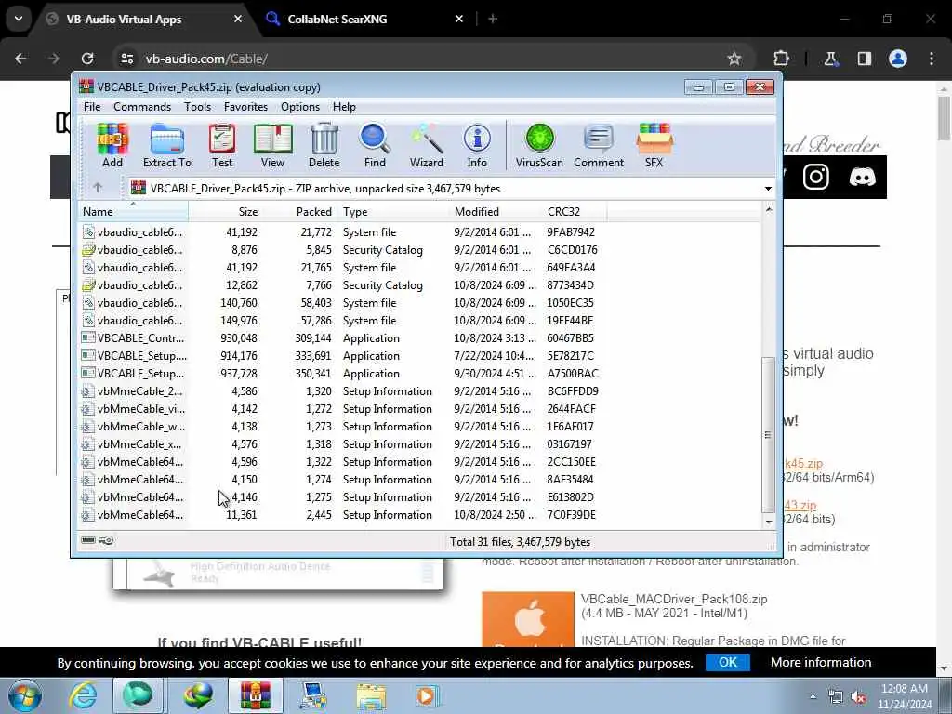Click the WinRAR vertical scrollbar thumb
The width and height of the screenshot is (952, 714).
tap(768, 435)
